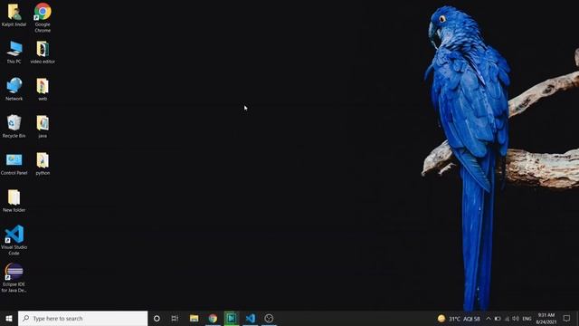Click the Type here to search box
Screen dimensions: 579x326
(x=82, y=318)
